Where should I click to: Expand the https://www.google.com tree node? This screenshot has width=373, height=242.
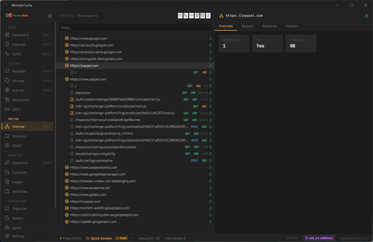(61, 38)
